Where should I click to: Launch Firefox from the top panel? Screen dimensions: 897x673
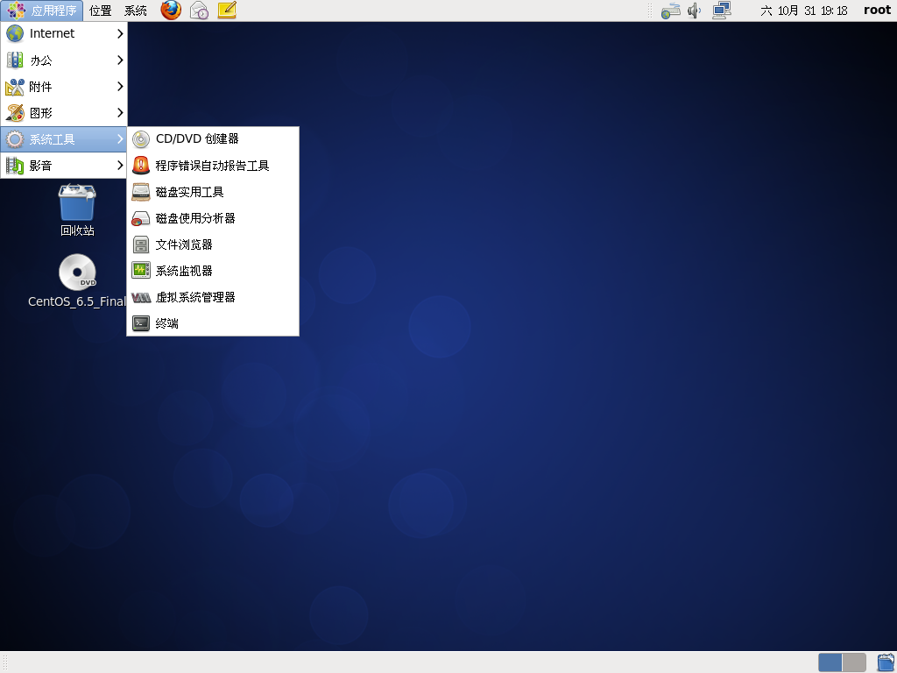pos(171,11)
